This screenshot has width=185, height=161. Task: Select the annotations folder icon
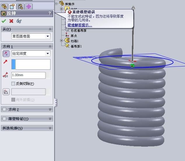[x=67, y=8]
